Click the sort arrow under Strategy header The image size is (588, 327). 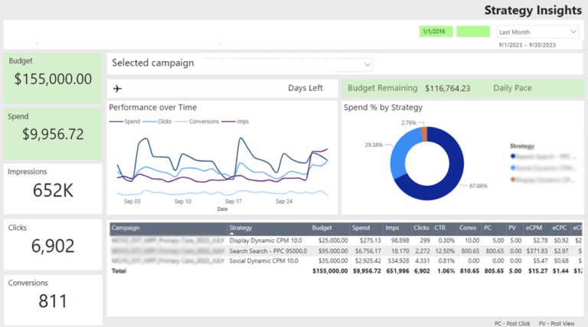[231, 234]
